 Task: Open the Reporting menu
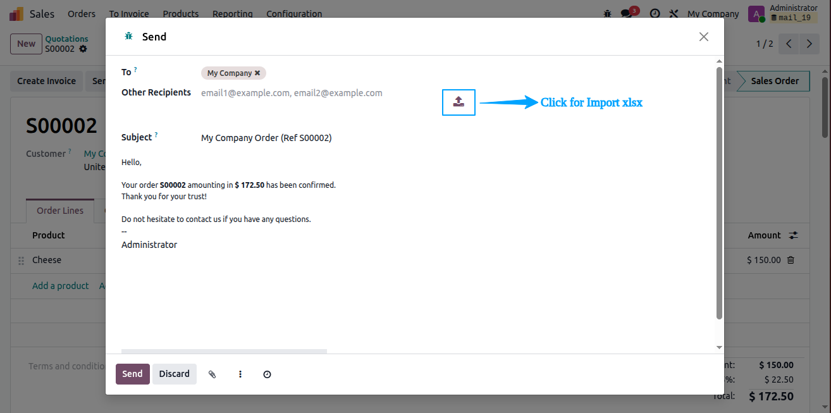[233, 13]
